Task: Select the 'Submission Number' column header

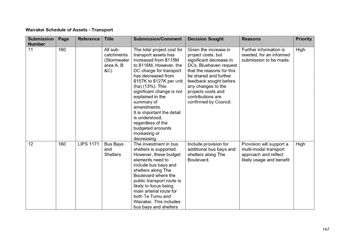Action: pos(41,41)
